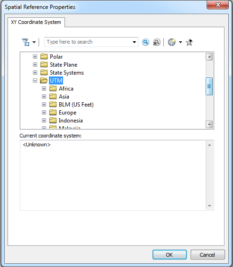This screenshot has width=233, height=267.
Task: Select the open UTM folder icon
Action: (44, 80)
